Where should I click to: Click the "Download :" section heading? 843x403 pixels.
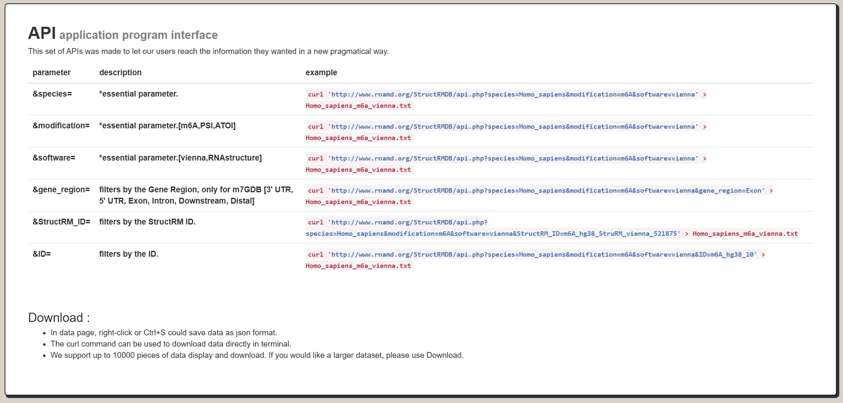tap(59, 318)
